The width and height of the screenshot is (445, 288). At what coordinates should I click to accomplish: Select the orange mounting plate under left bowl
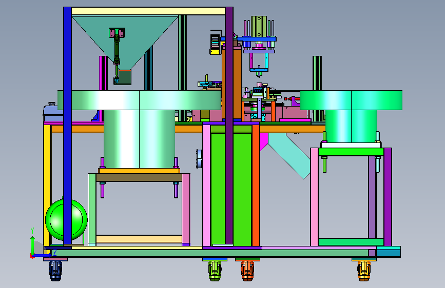[139, 171]
